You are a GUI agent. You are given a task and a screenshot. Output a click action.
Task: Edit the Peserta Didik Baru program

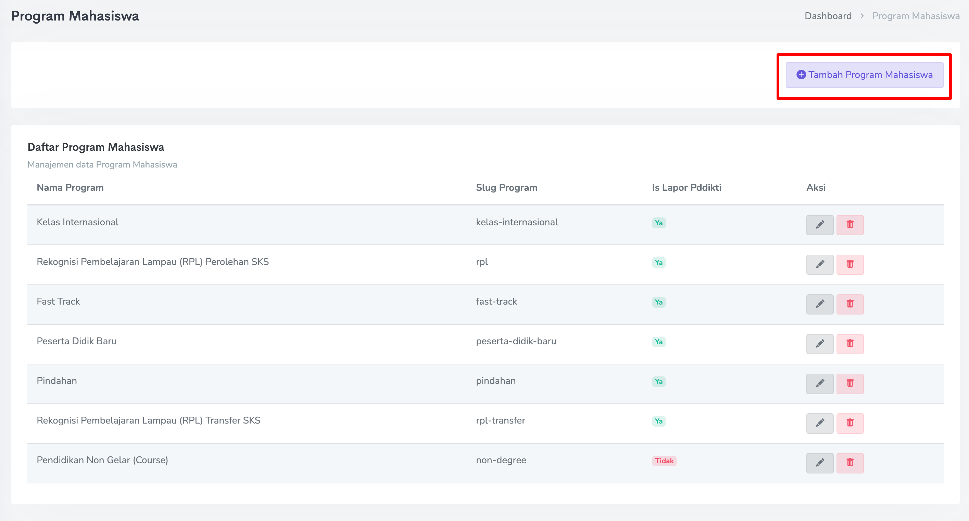point(820,344)
